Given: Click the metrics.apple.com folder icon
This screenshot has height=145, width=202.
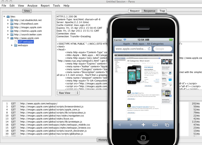Looking at the screenshot, I should 12,31.
